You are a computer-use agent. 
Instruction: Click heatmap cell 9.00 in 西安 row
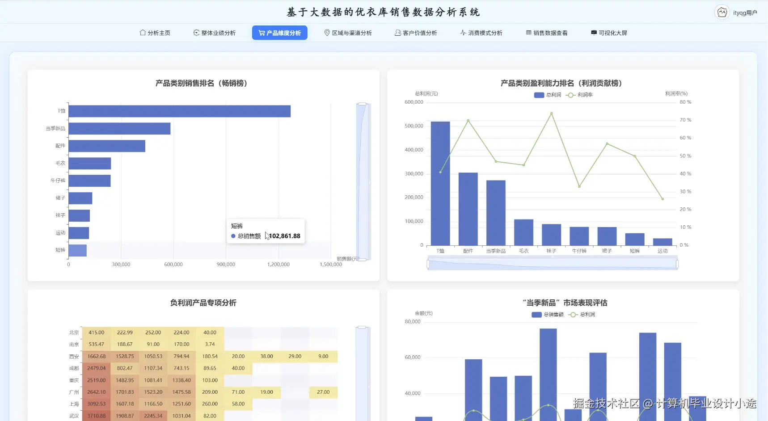pyautogui.click(x=323, y=357)
